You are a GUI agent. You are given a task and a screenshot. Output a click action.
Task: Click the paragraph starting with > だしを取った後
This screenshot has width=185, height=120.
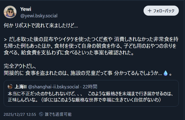tap(90, 39)
